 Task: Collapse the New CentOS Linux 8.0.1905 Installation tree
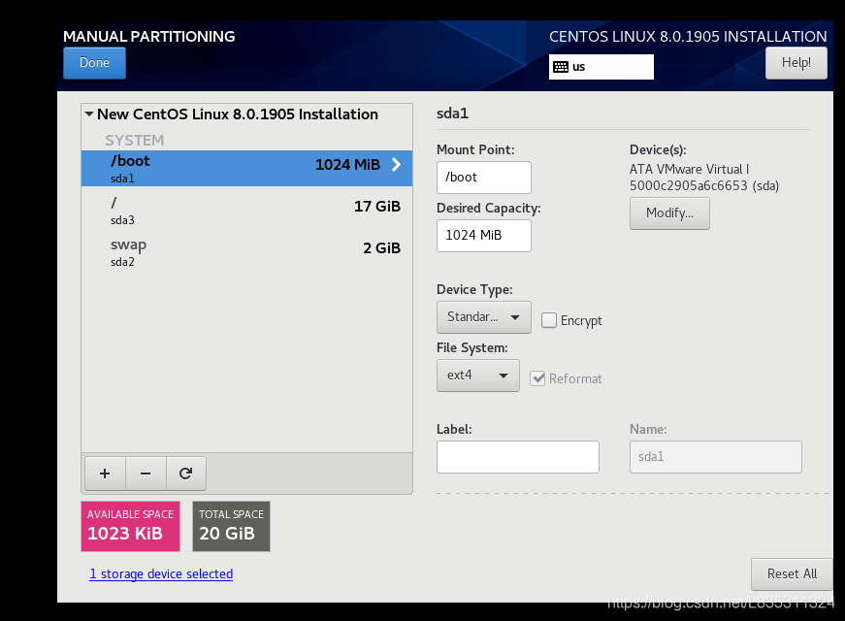[x=89, y=114]
